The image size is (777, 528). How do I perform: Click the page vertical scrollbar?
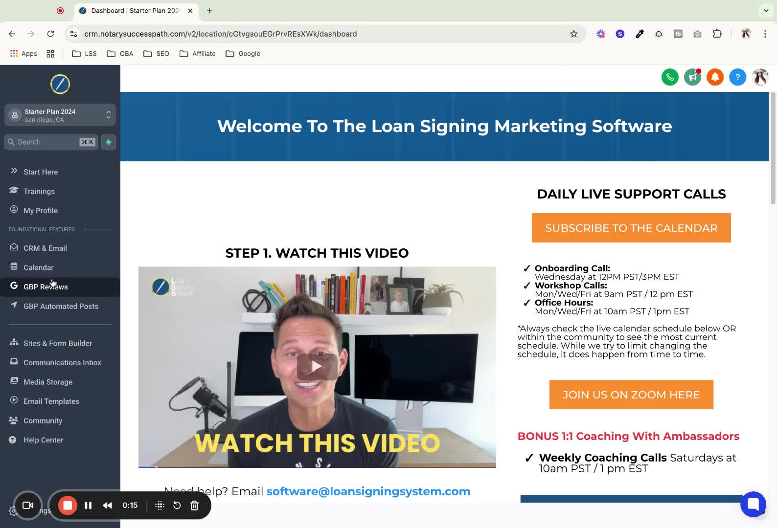pyautogui.click(x=773, y=148)
